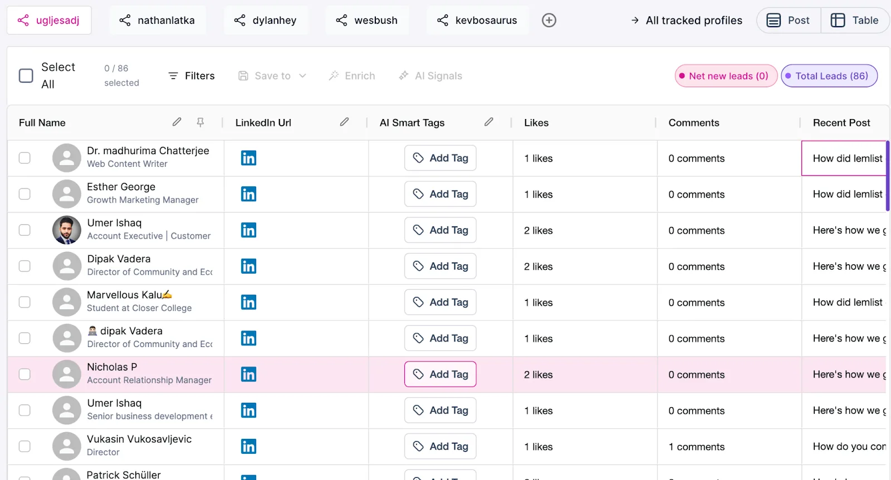The height and width of the screenshot is (480, 891).
Task: Select Esther George row checkbox
Action: point(25,194)
